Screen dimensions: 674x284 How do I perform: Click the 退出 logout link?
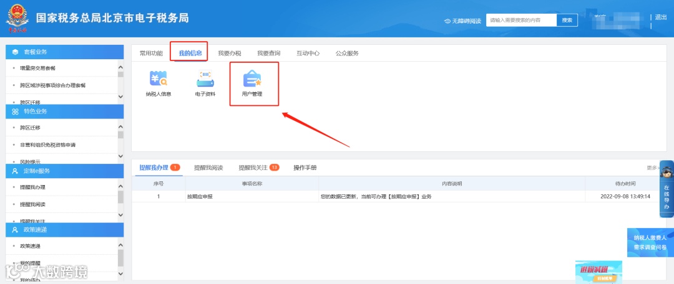coord(661,17)
